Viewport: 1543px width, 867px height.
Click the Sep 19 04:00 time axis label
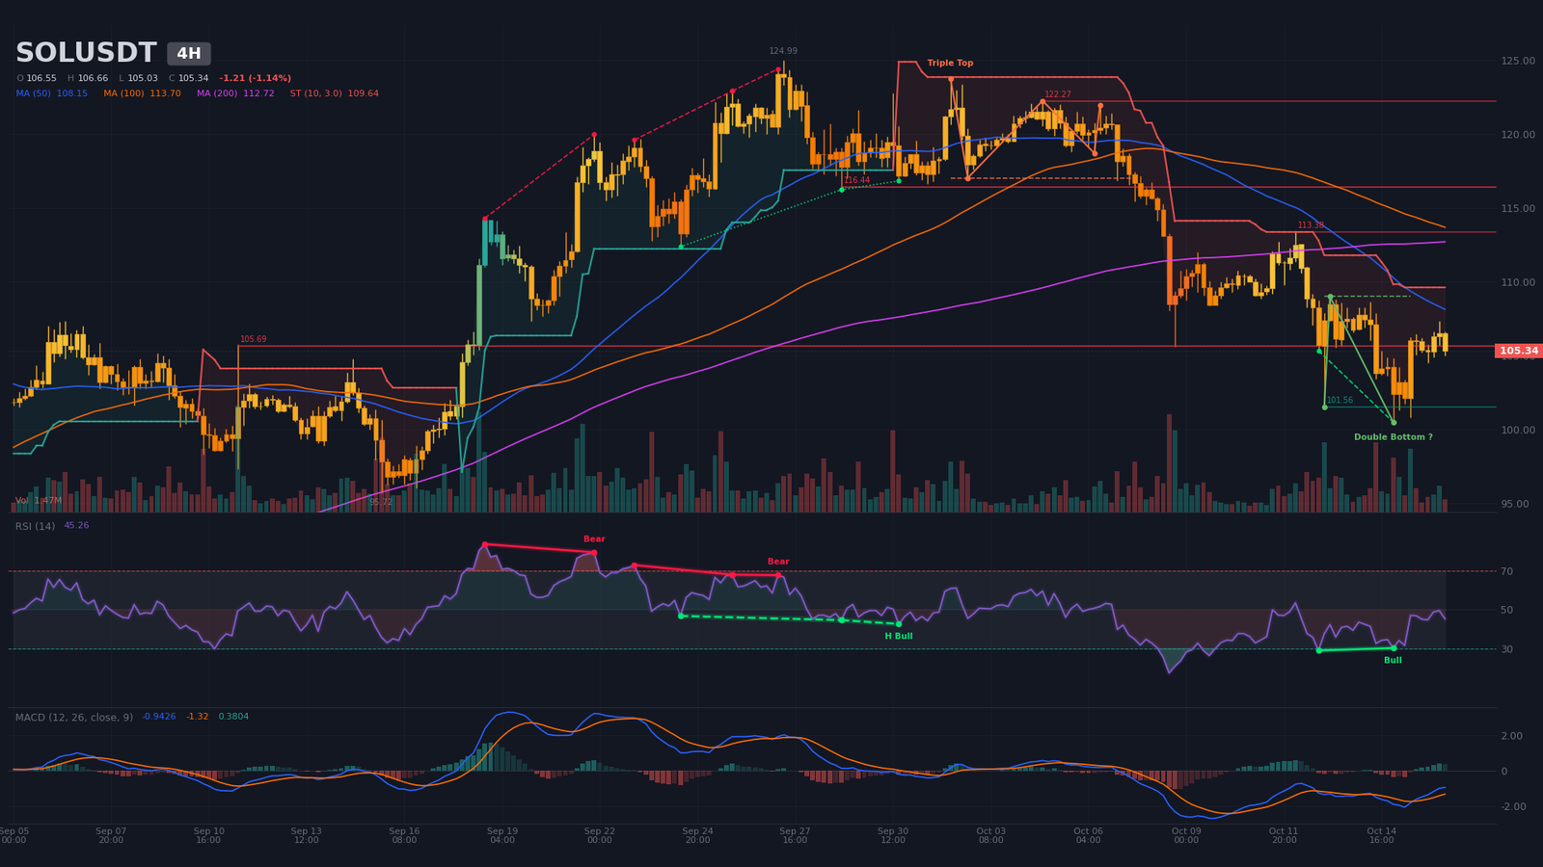[501, 835]
